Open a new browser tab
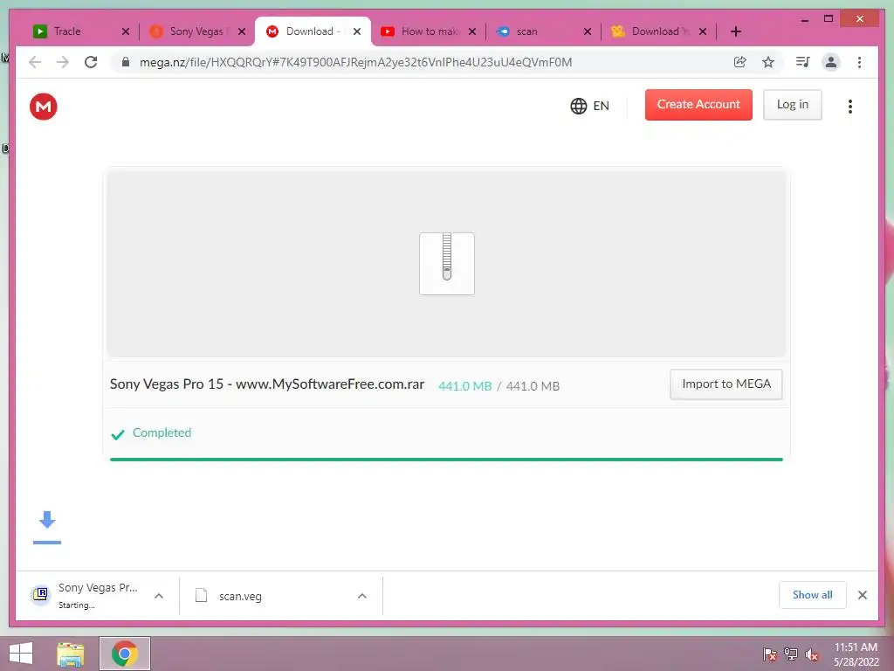Image resolution: width=894 pixels, height=671 pixels. (x=736, y=31)
